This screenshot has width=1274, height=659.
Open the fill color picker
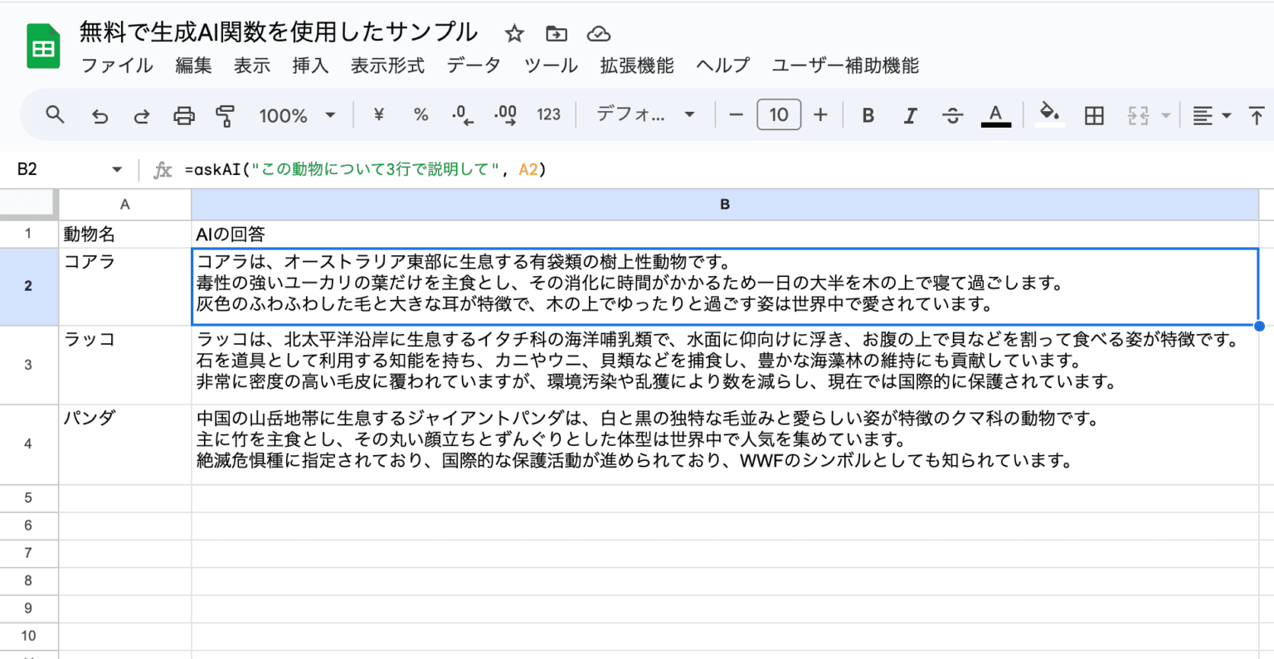click(x=1048, y=115)
